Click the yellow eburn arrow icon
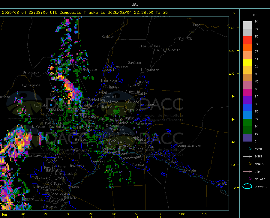The height and width of the screenshot is (218, 270). (247, 164)
